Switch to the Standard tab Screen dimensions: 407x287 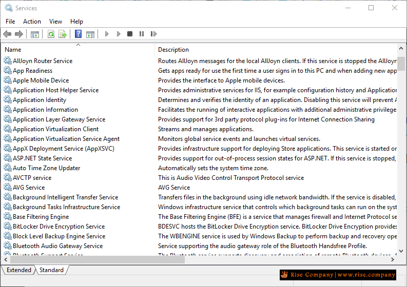pos(51,270)
